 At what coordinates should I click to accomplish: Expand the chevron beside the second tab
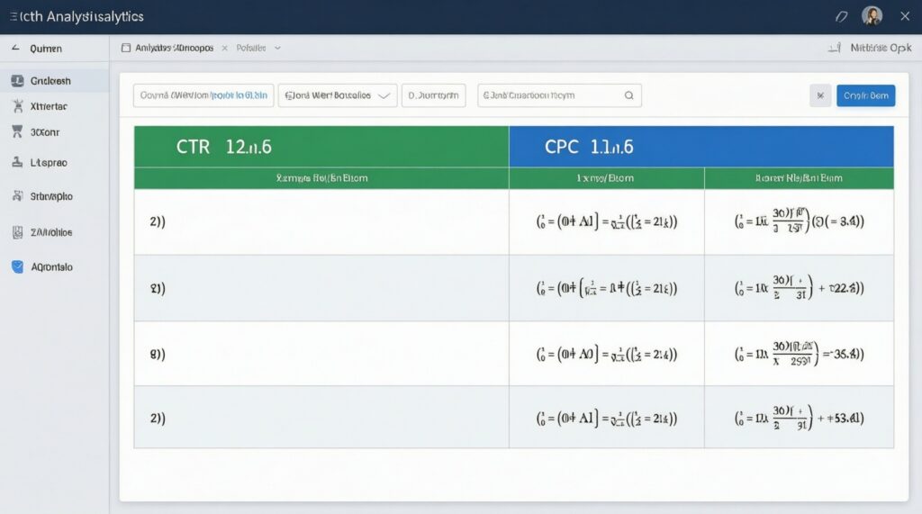pyautogui.click(x=277, y=49)
